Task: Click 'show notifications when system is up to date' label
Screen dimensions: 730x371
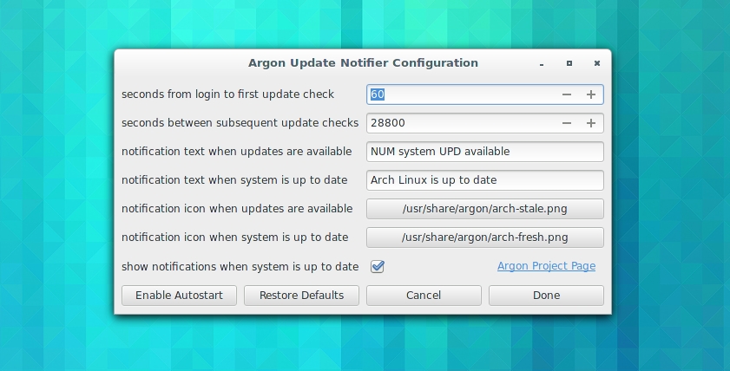Action: tap(240, 267)
